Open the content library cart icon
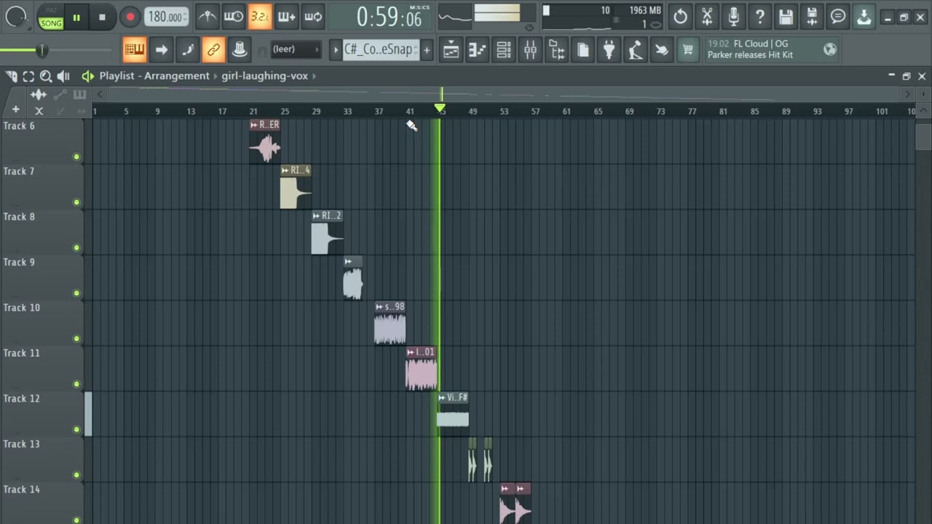This screenshot has height=524, width=932. 687,49
